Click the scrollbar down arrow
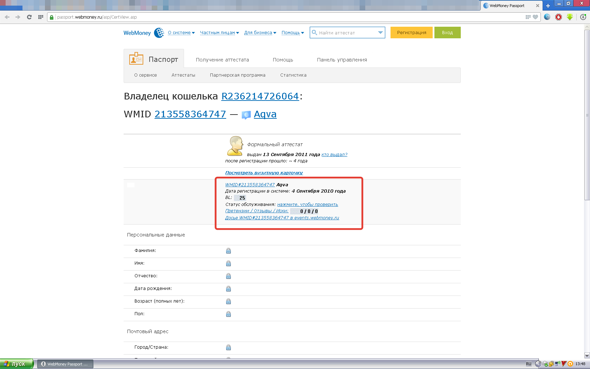The width and height of the screenshot is (590, 369). (587, 355)
